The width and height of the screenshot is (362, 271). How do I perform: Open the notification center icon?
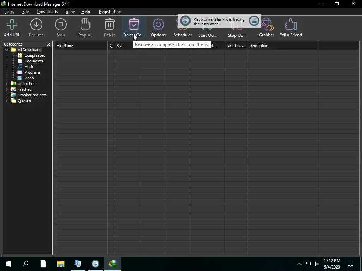coord(350,264)
